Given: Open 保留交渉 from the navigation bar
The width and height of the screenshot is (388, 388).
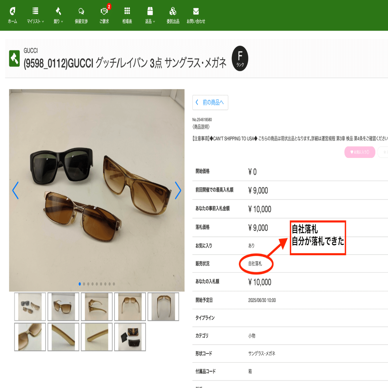Looking at the screenshot, I should tap(81, 16).
